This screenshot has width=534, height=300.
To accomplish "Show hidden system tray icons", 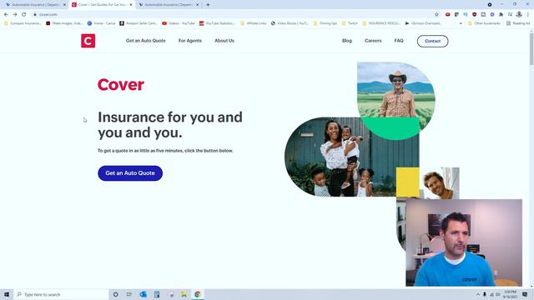I will click(x=478, y=294).
